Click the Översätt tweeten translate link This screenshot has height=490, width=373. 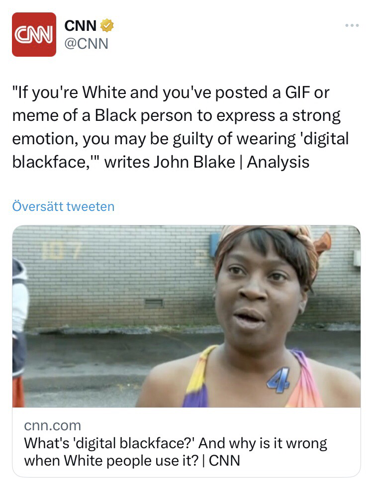(x=64, y=206)
